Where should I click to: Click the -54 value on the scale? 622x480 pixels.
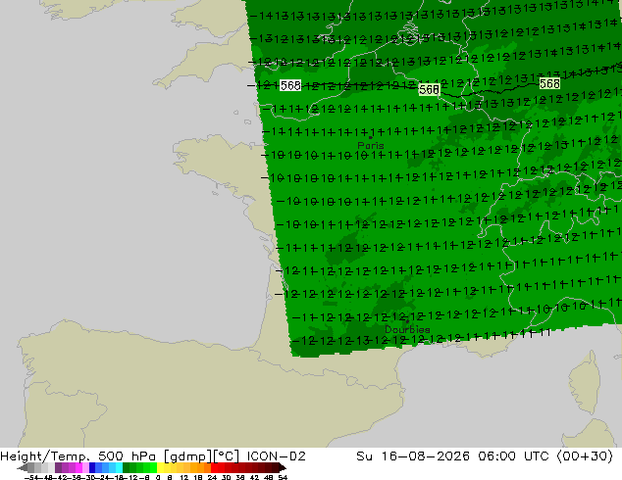pos(30,477)
